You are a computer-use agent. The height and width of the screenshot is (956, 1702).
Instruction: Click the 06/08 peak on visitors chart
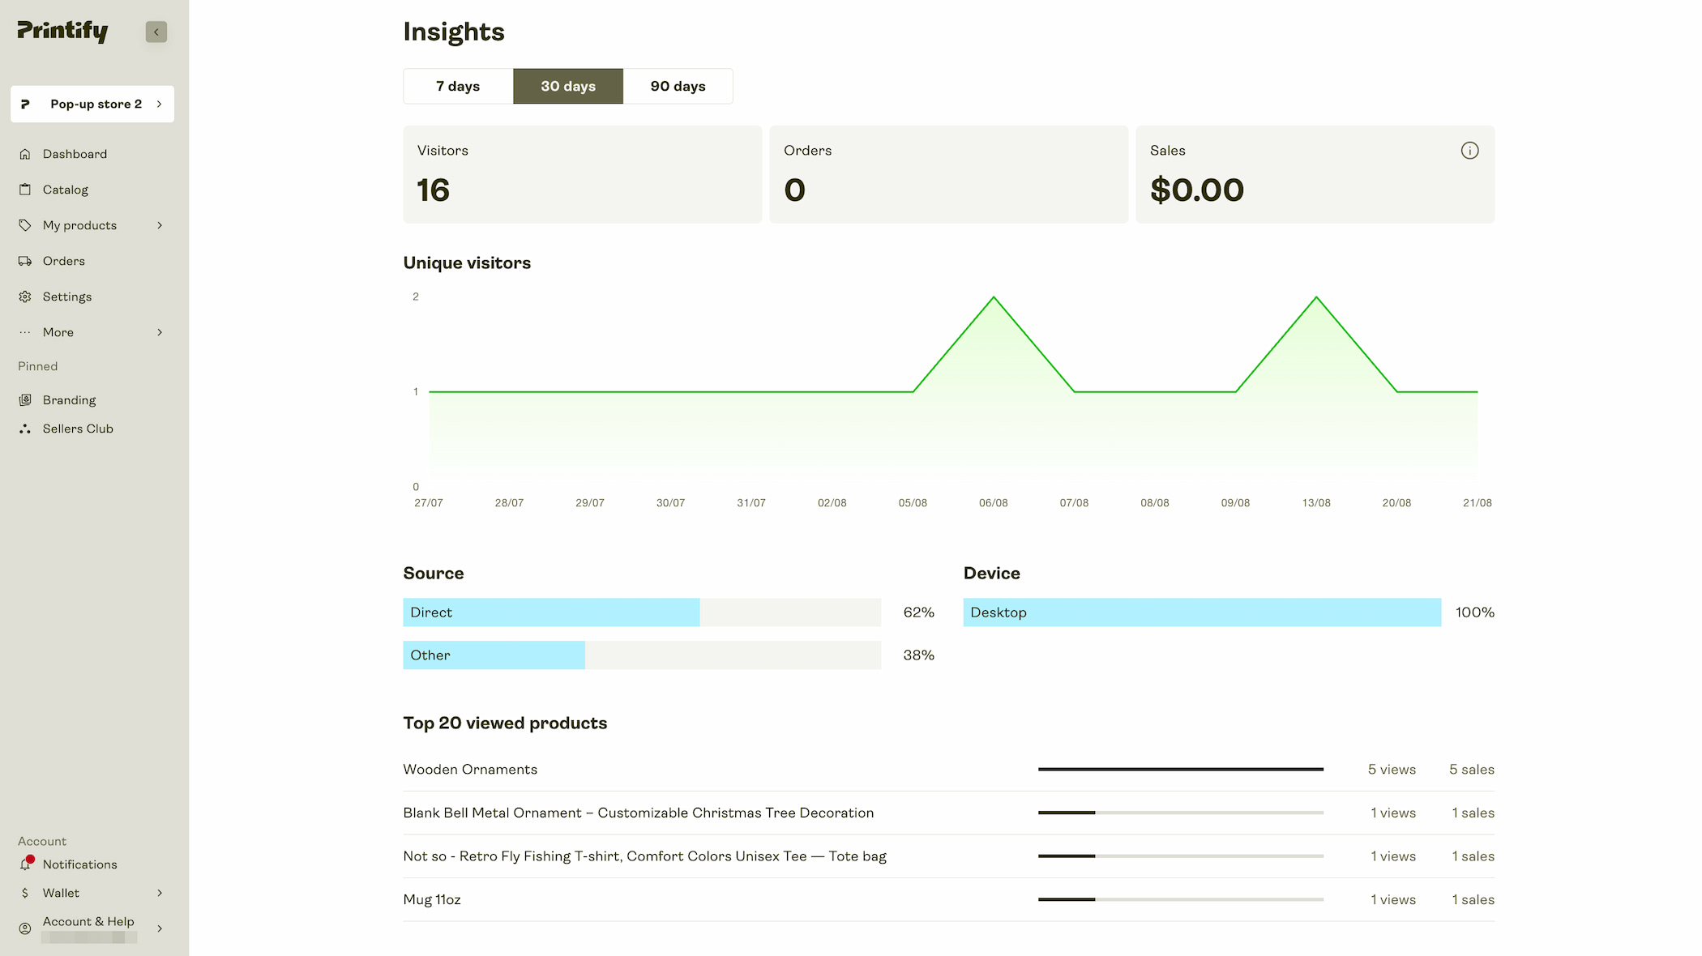(994, 297)
